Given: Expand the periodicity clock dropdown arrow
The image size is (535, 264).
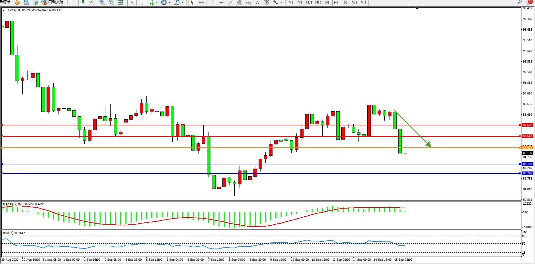Looking at the screenshot, I should click(x=169, y=3).
